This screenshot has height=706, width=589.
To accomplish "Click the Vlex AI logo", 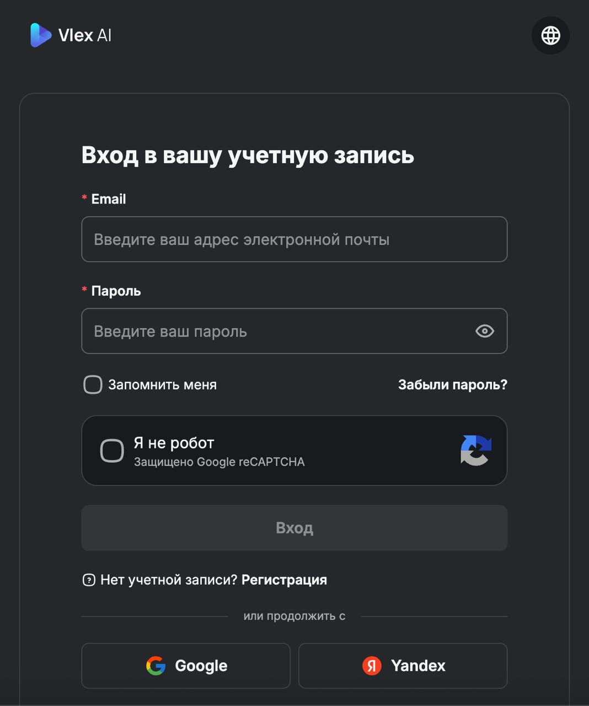I will click(70, 35).
